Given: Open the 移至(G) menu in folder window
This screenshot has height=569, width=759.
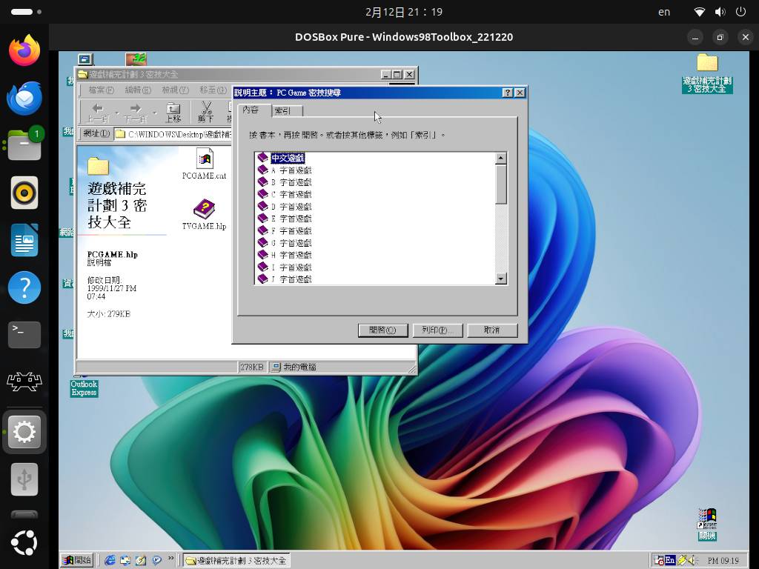Looking at the screenshot, I should click(213, 90).
